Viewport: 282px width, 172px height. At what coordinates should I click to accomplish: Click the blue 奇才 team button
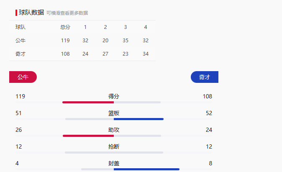[204, 77]
